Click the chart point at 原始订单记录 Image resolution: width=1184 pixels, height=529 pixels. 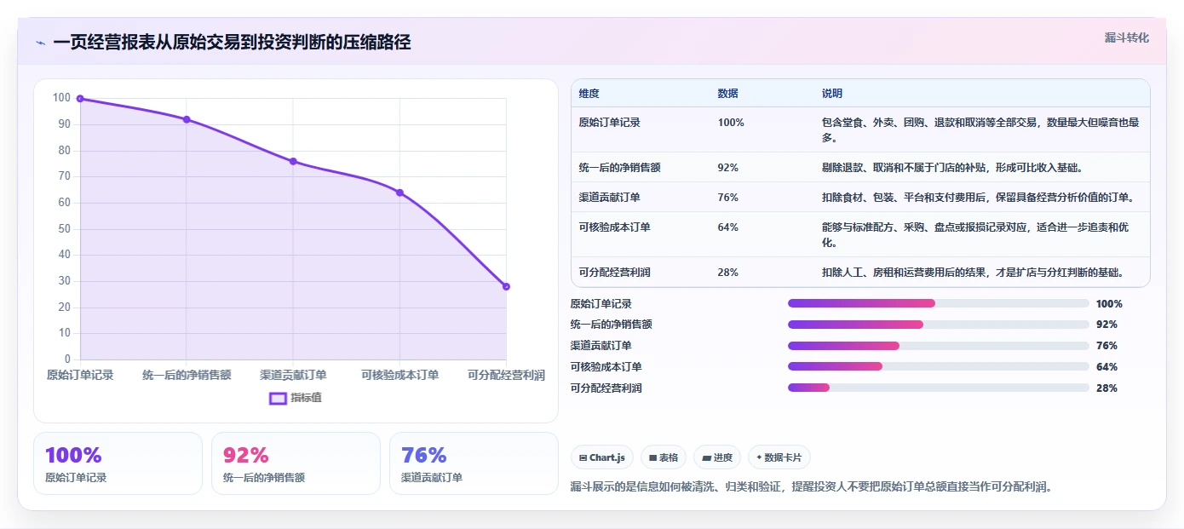click(x=80, y=99)
